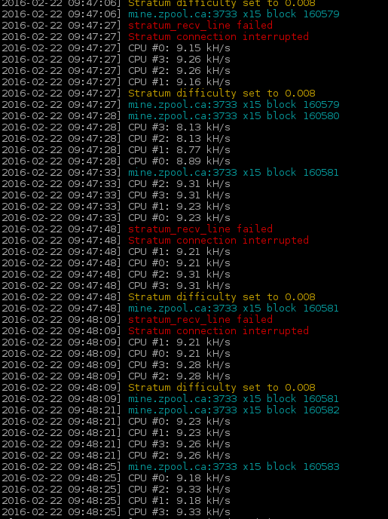Select 09:48:21 'CPU #2: 9.26 kH/s' line

[179, 456]
